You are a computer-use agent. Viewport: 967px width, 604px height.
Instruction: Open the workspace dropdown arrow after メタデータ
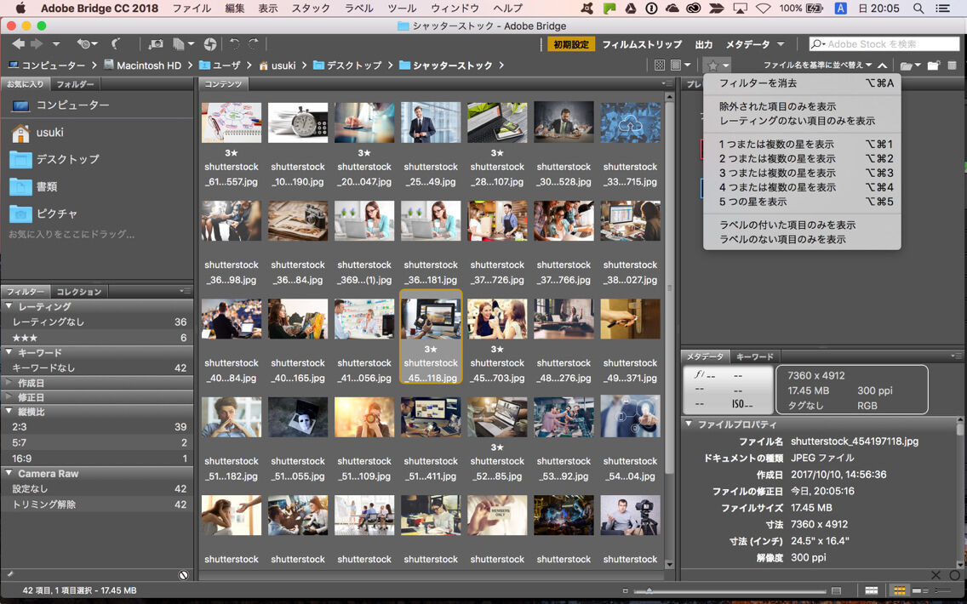click(x=781, y=44)
